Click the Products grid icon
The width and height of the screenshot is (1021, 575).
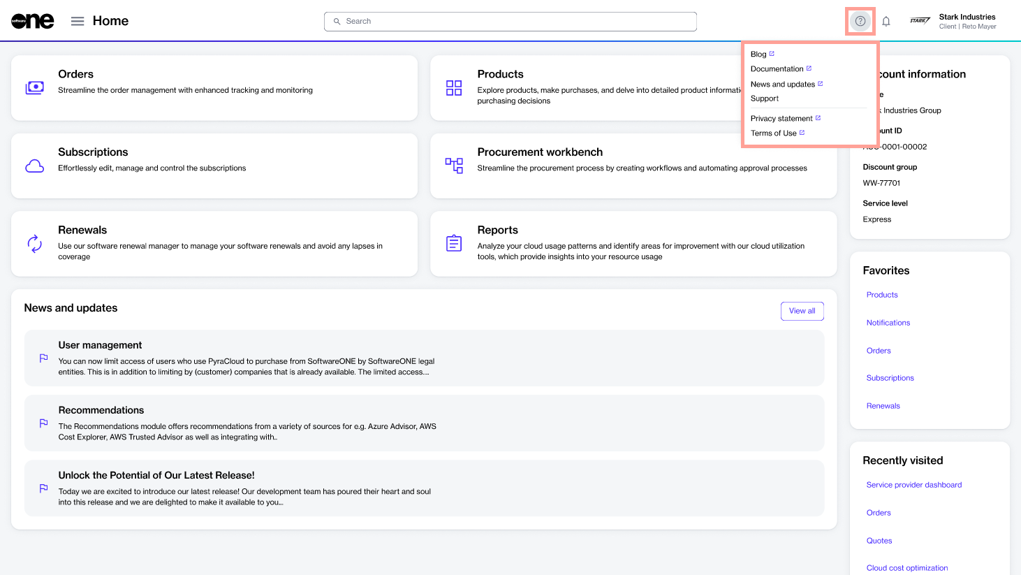454,88
